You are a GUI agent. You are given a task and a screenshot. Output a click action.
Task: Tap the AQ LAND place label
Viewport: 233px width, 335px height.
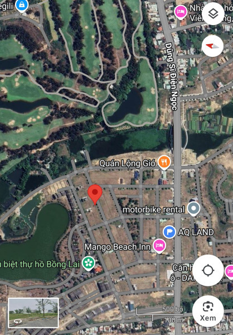(196, 232)
